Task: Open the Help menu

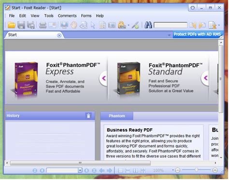Action: (x=100, y=15)
